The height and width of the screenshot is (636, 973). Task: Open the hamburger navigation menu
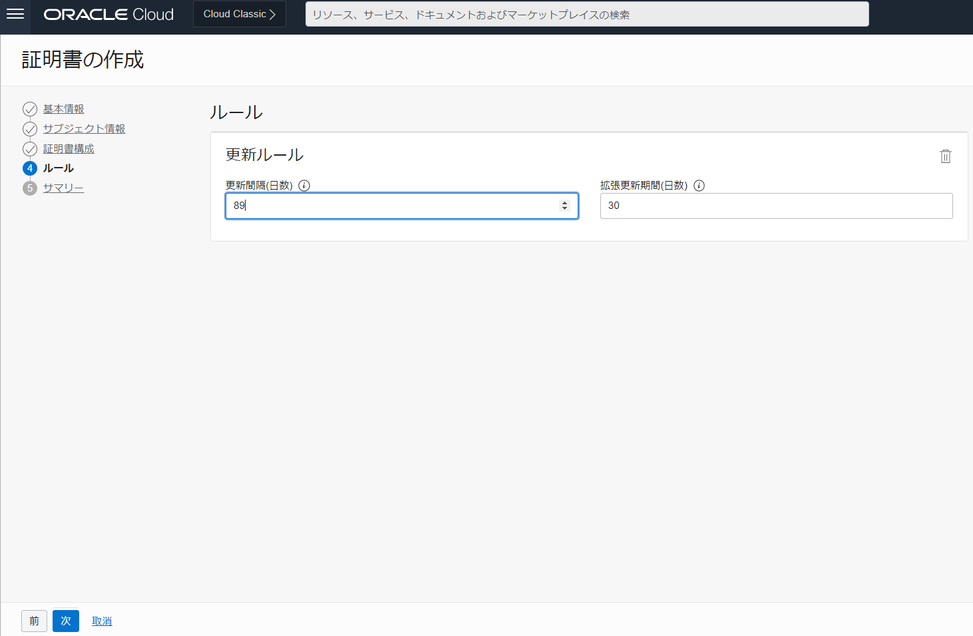click(x=15, y=14)
